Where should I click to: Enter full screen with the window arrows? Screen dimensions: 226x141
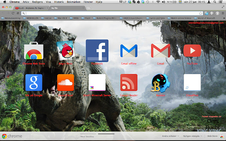[223, 7]
